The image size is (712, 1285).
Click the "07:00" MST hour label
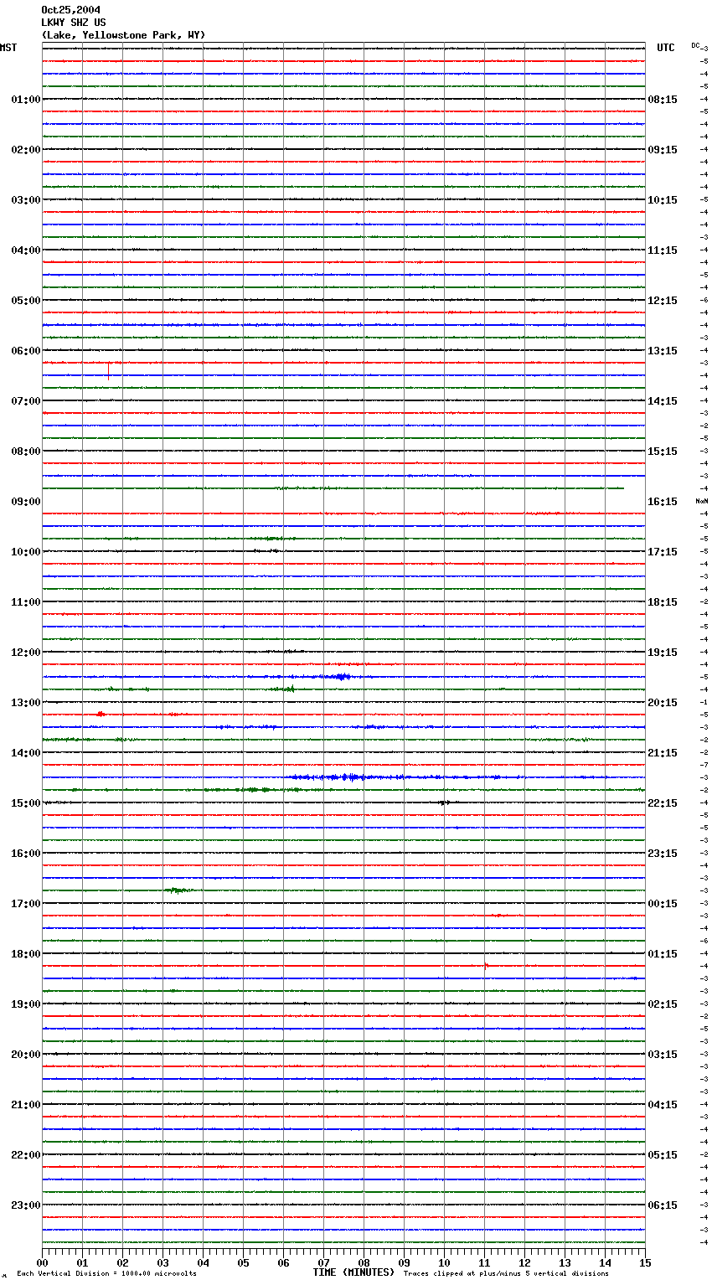[26, 401]
